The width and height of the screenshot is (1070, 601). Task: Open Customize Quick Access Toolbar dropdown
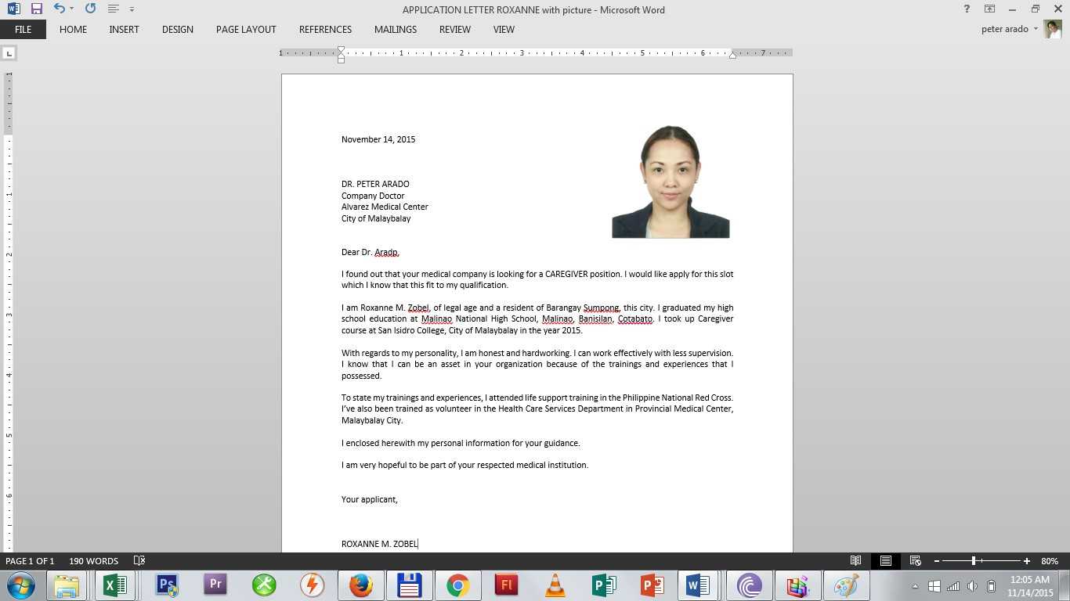click(132, 9)
